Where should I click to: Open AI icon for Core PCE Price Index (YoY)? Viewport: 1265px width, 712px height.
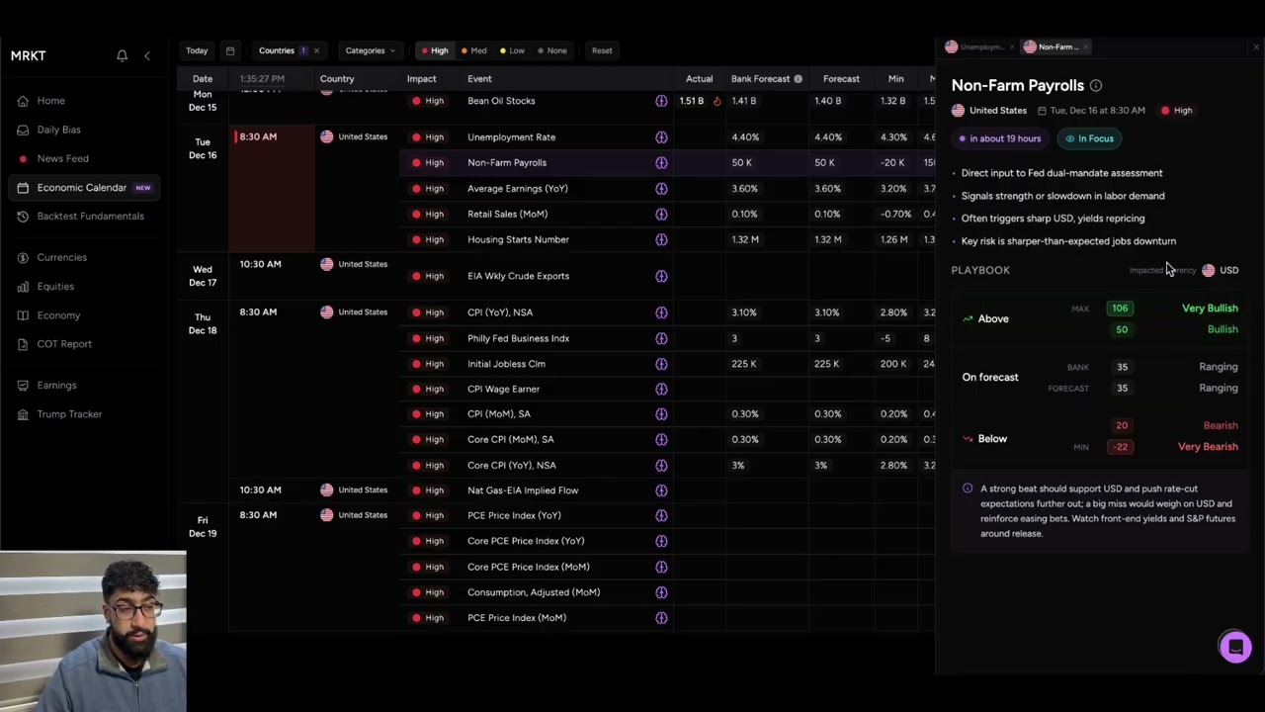coord(661,541)
